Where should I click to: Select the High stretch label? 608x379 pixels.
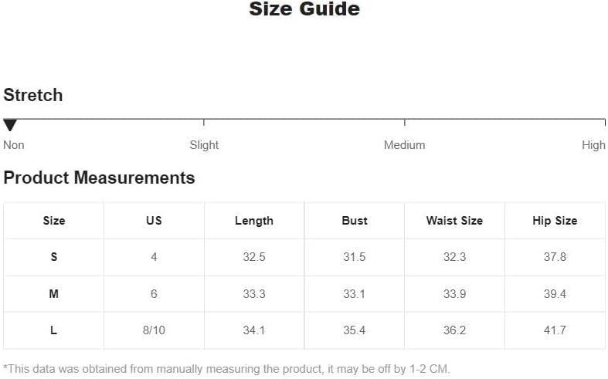593,145
